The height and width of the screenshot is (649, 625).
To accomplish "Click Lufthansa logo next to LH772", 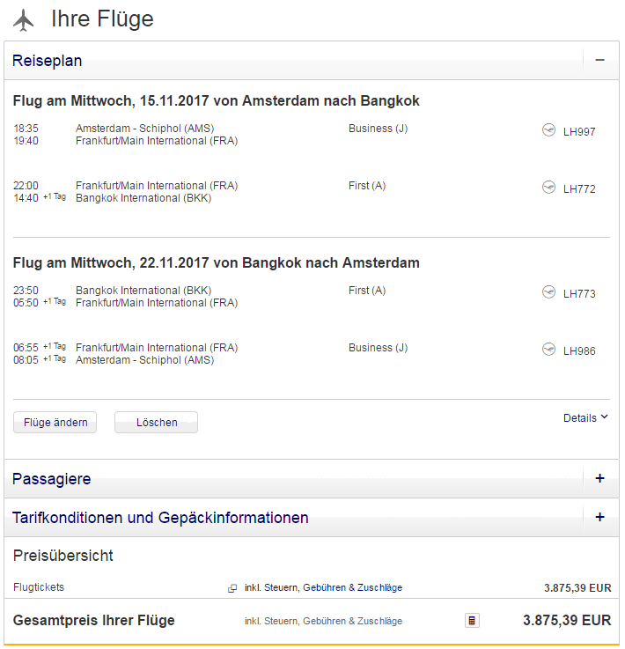I will point(548,188).
